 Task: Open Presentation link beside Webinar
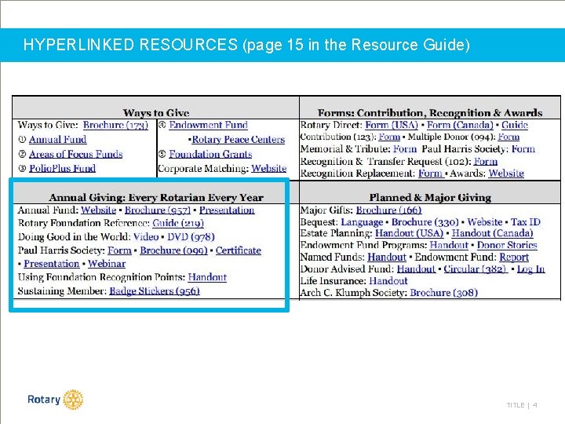pos(52,264)
